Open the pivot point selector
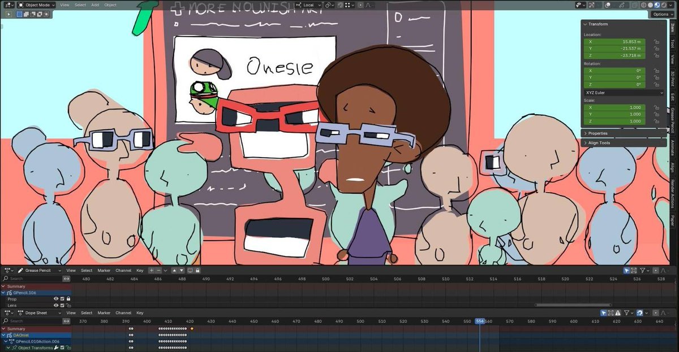Image resolution: width=679 pixels, height=352 pixels. pos(330,5)
